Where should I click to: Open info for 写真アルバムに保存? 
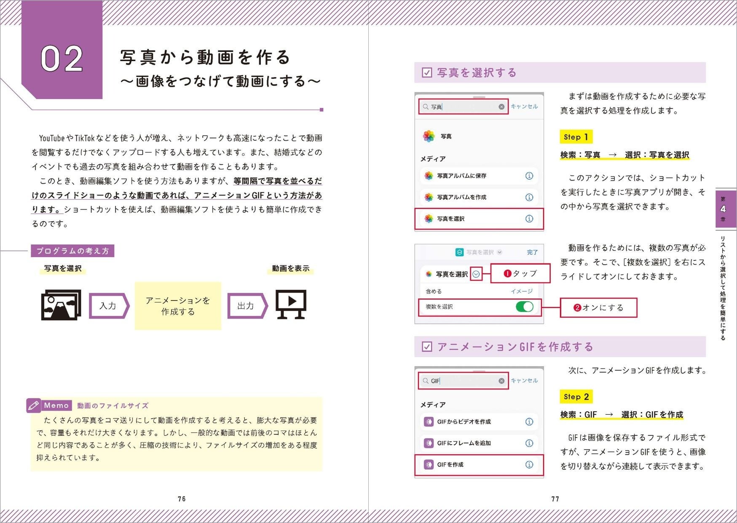point(529,176)
